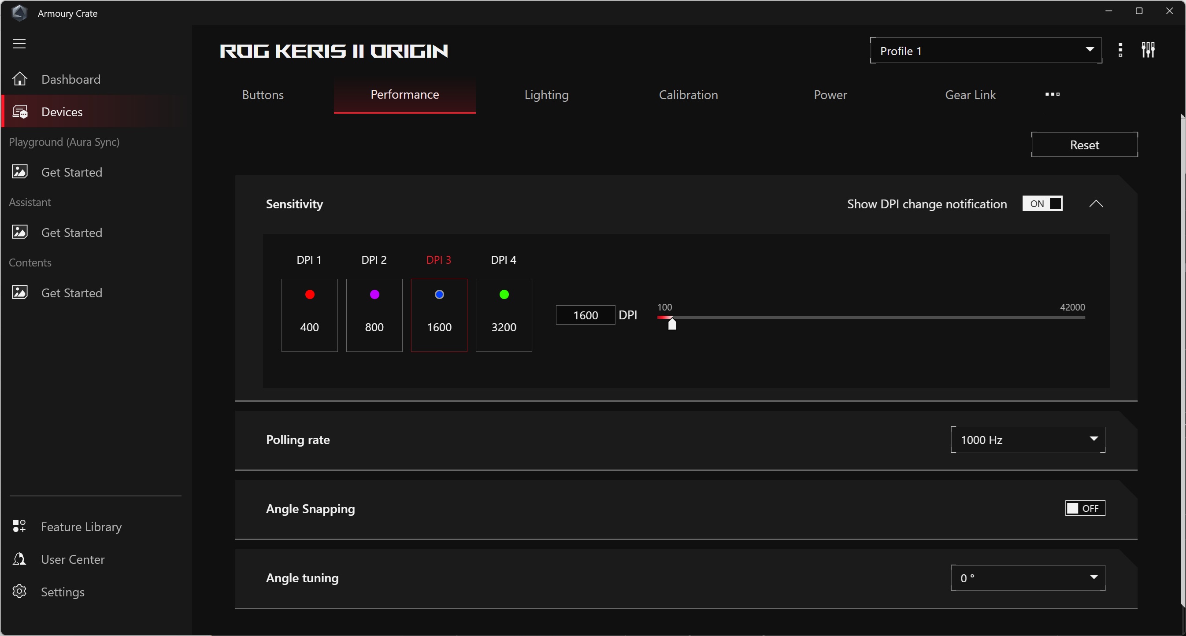The image size is (1186, 636).
Task: Click the green color dot of DPI 4
Action: pos(504,295)
